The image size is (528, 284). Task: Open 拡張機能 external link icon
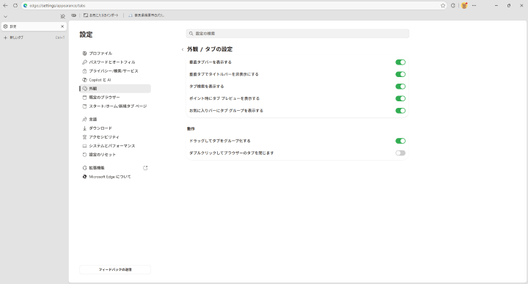coord(145,168)
